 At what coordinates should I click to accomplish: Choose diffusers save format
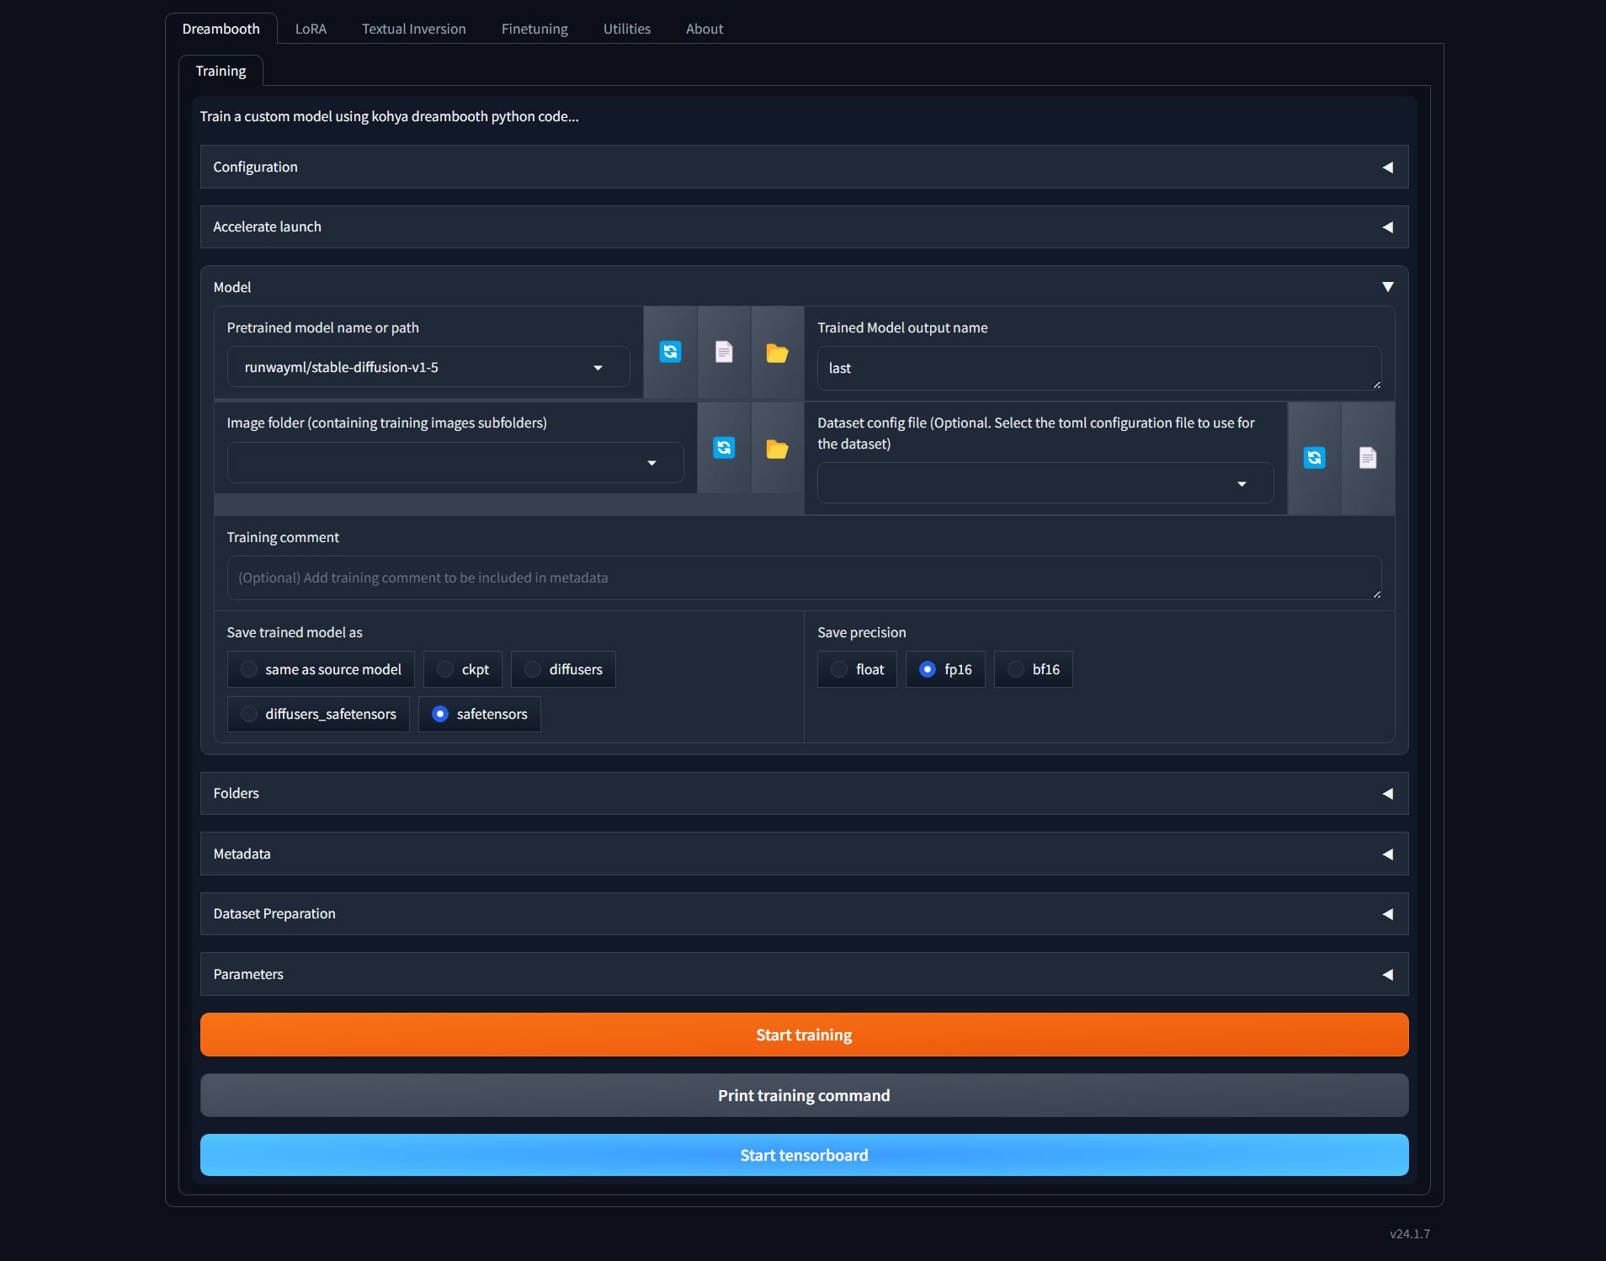pos(563,669)
